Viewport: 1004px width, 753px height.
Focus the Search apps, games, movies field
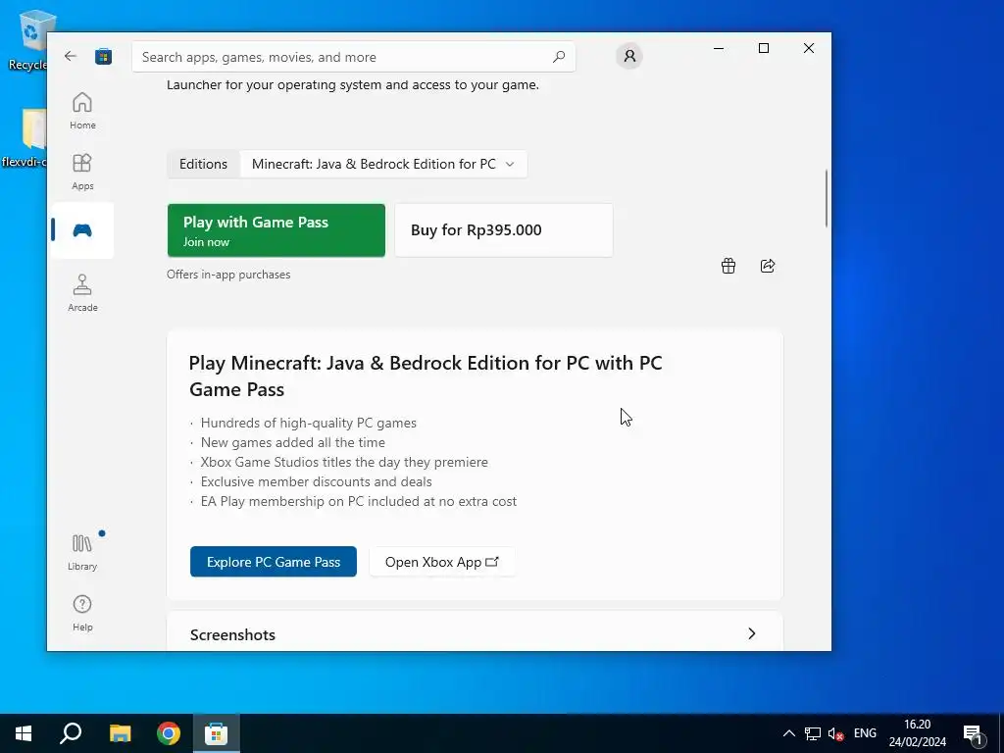353,57
